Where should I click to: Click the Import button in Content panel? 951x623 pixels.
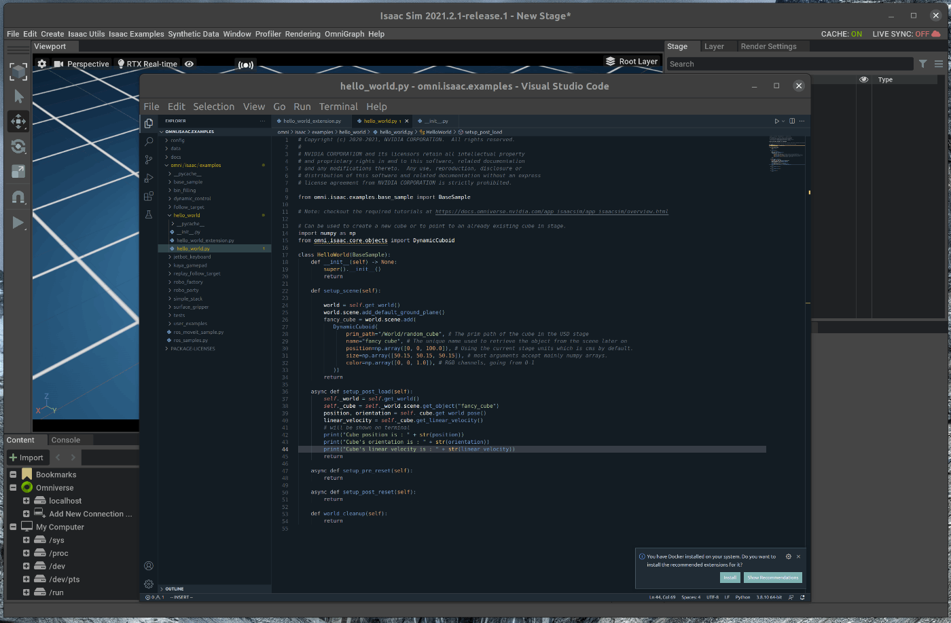point(26,457)
